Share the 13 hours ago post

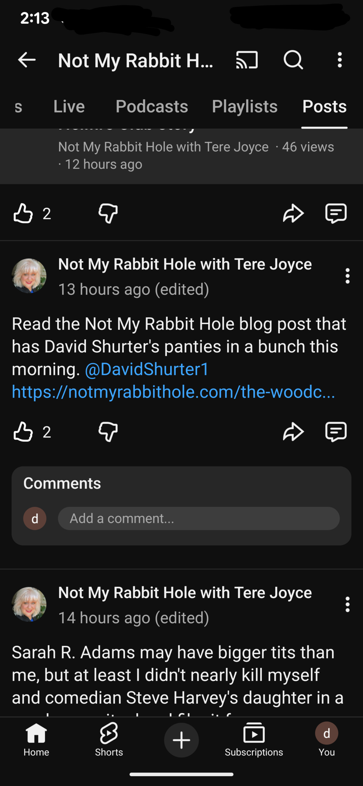click(293, 432)
